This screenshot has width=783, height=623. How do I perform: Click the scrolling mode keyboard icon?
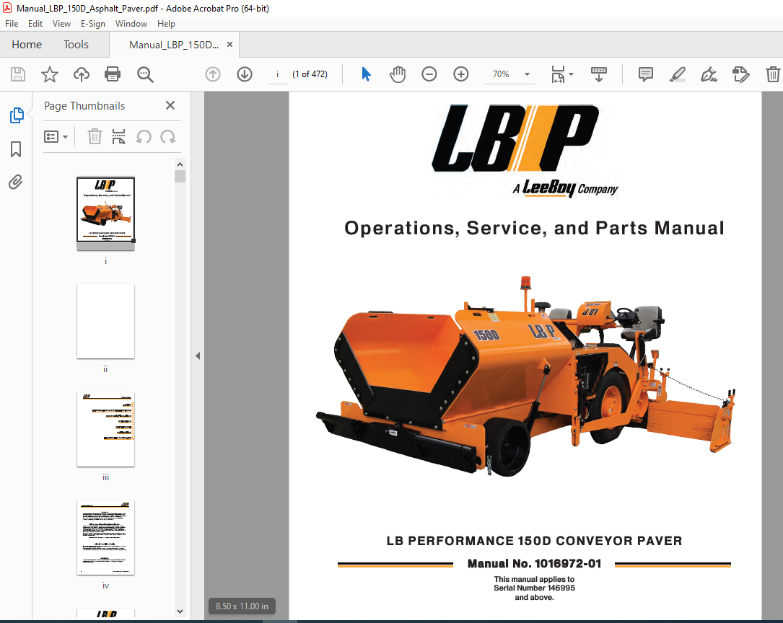coord(599,74)
